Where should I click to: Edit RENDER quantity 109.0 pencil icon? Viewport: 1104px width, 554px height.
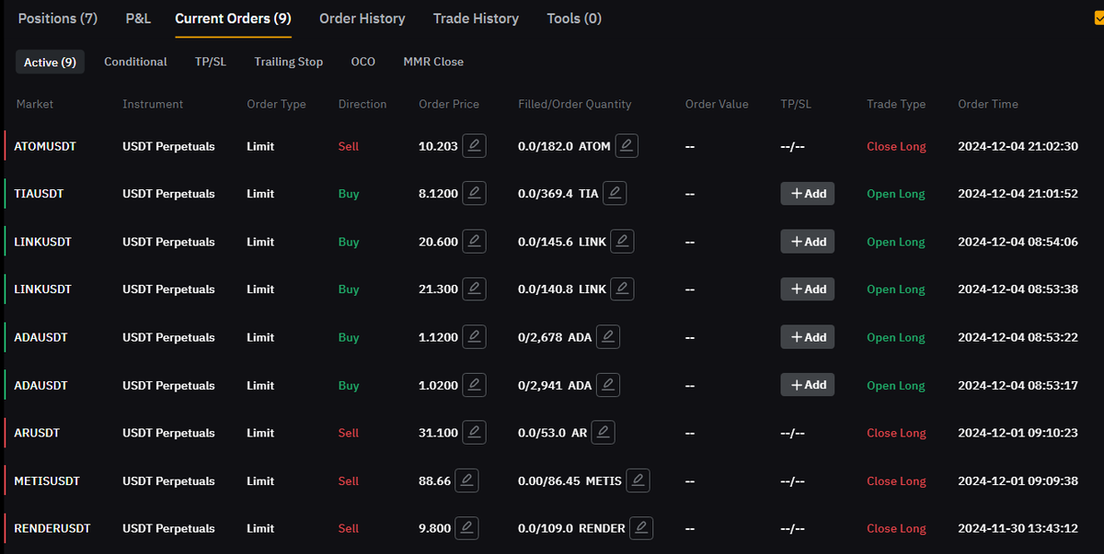pyautogui.click(x=642, y=528)
